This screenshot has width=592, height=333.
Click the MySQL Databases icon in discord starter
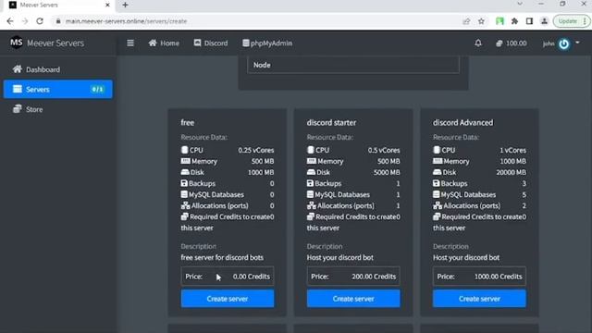[x=311, y=194]
